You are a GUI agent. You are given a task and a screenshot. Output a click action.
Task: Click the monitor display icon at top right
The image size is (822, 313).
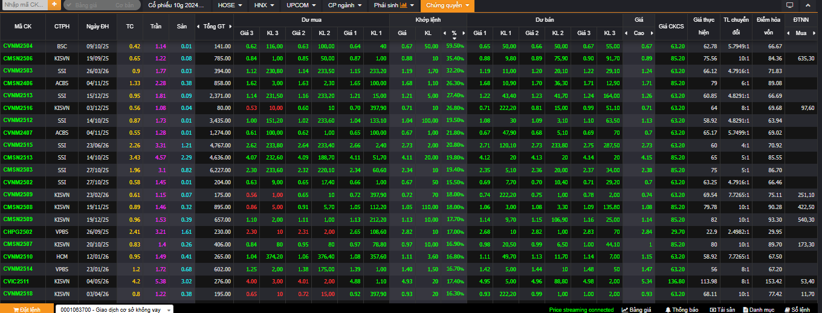789,5
